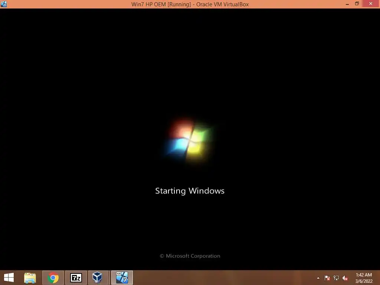
Task: Open network status tray icon
Action: (x=336, y=278)
